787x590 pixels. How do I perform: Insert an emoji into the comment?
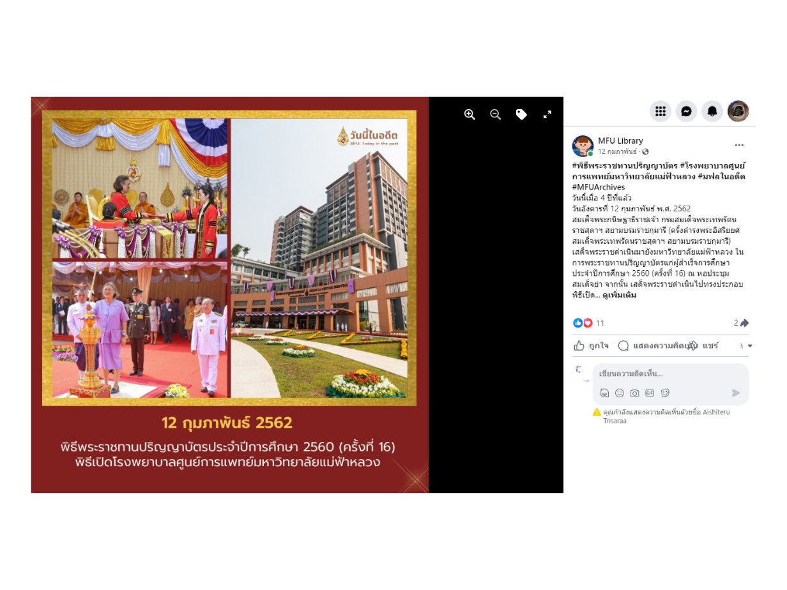click(x=620, y=393)
